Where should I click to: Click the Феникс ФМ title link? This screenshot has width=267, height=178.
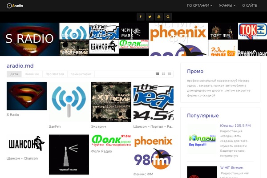tap(143, 174)
